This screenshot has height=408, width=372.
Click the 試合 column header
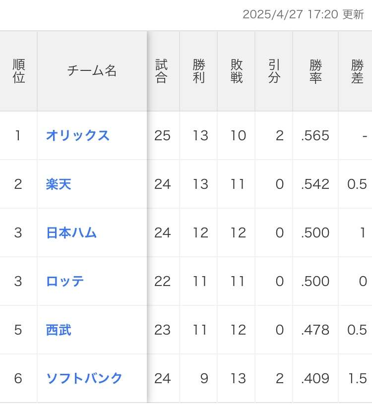[x=161, y=71]
